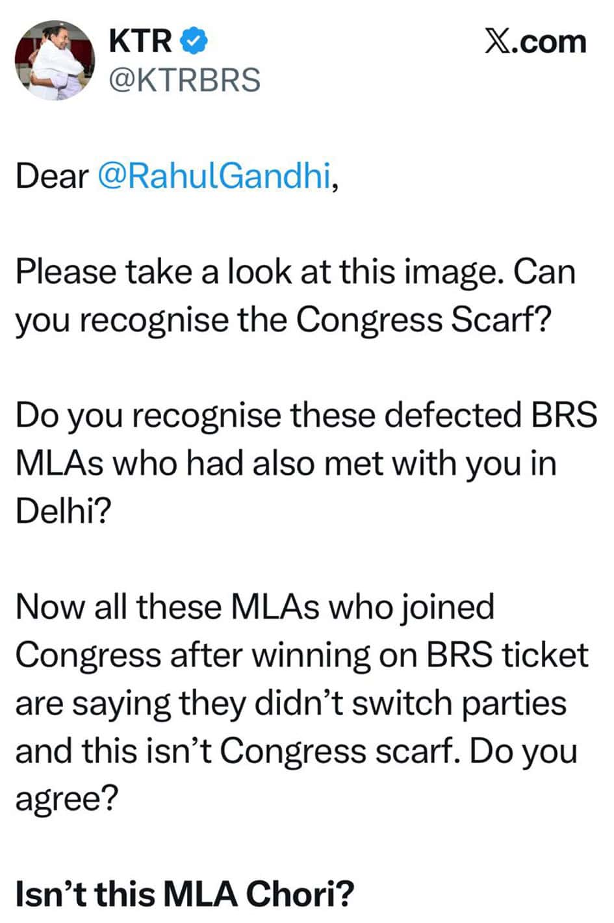The height and width of the screenshot is (923, 614).
Task: Click the word "agree?"
Action: click(x=67, y=799)
